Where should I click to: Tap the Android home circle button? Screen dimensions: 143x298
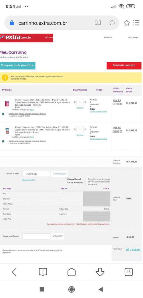coord(71,289)
